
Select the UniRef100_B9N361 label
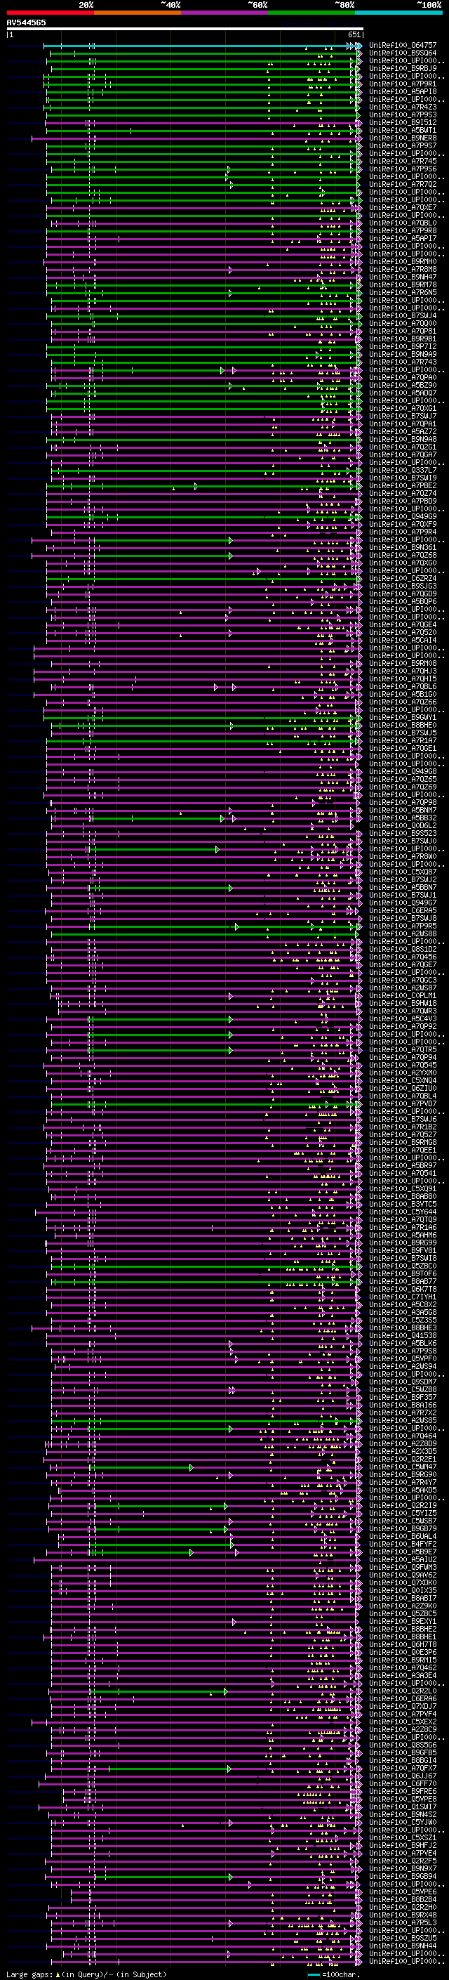coord(402,547)
